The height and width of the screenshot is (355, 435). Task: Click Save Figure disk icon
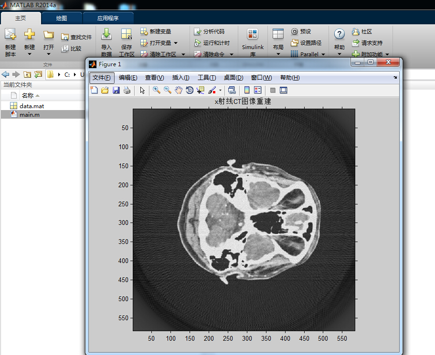116,90
